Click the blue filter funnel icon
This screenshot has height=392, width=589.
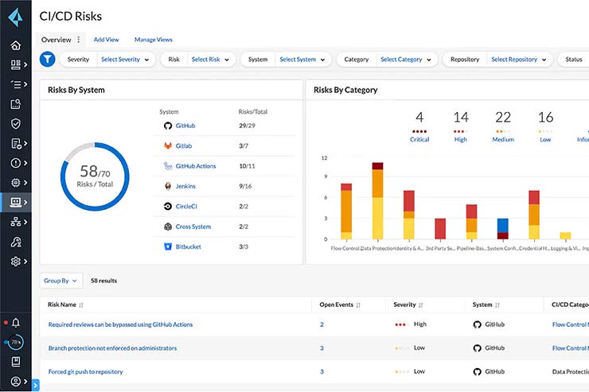[47, 59]
